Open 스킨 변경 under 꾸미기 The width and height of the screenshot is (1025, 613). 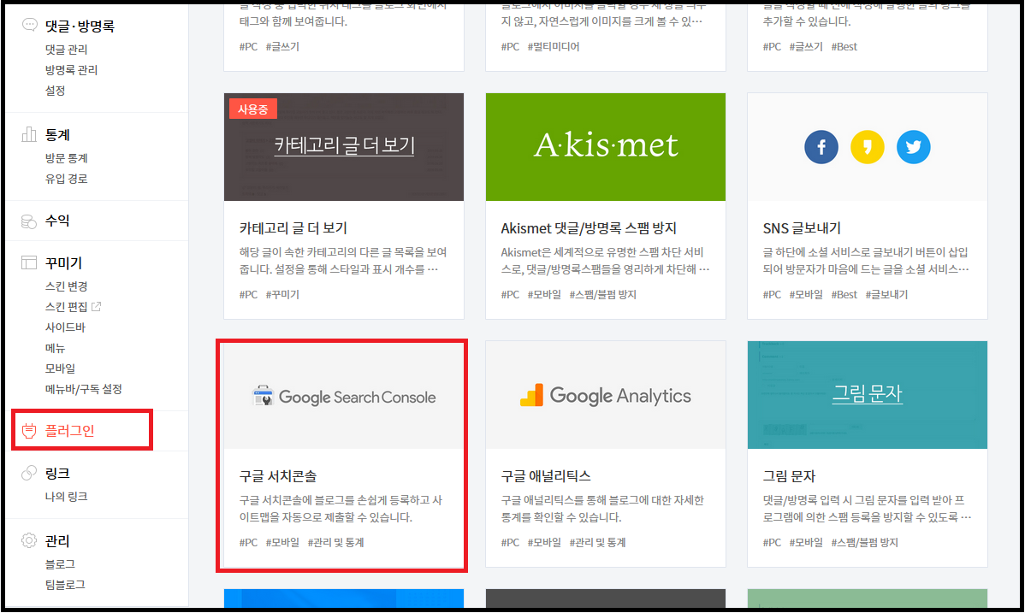tap(66, 286)
